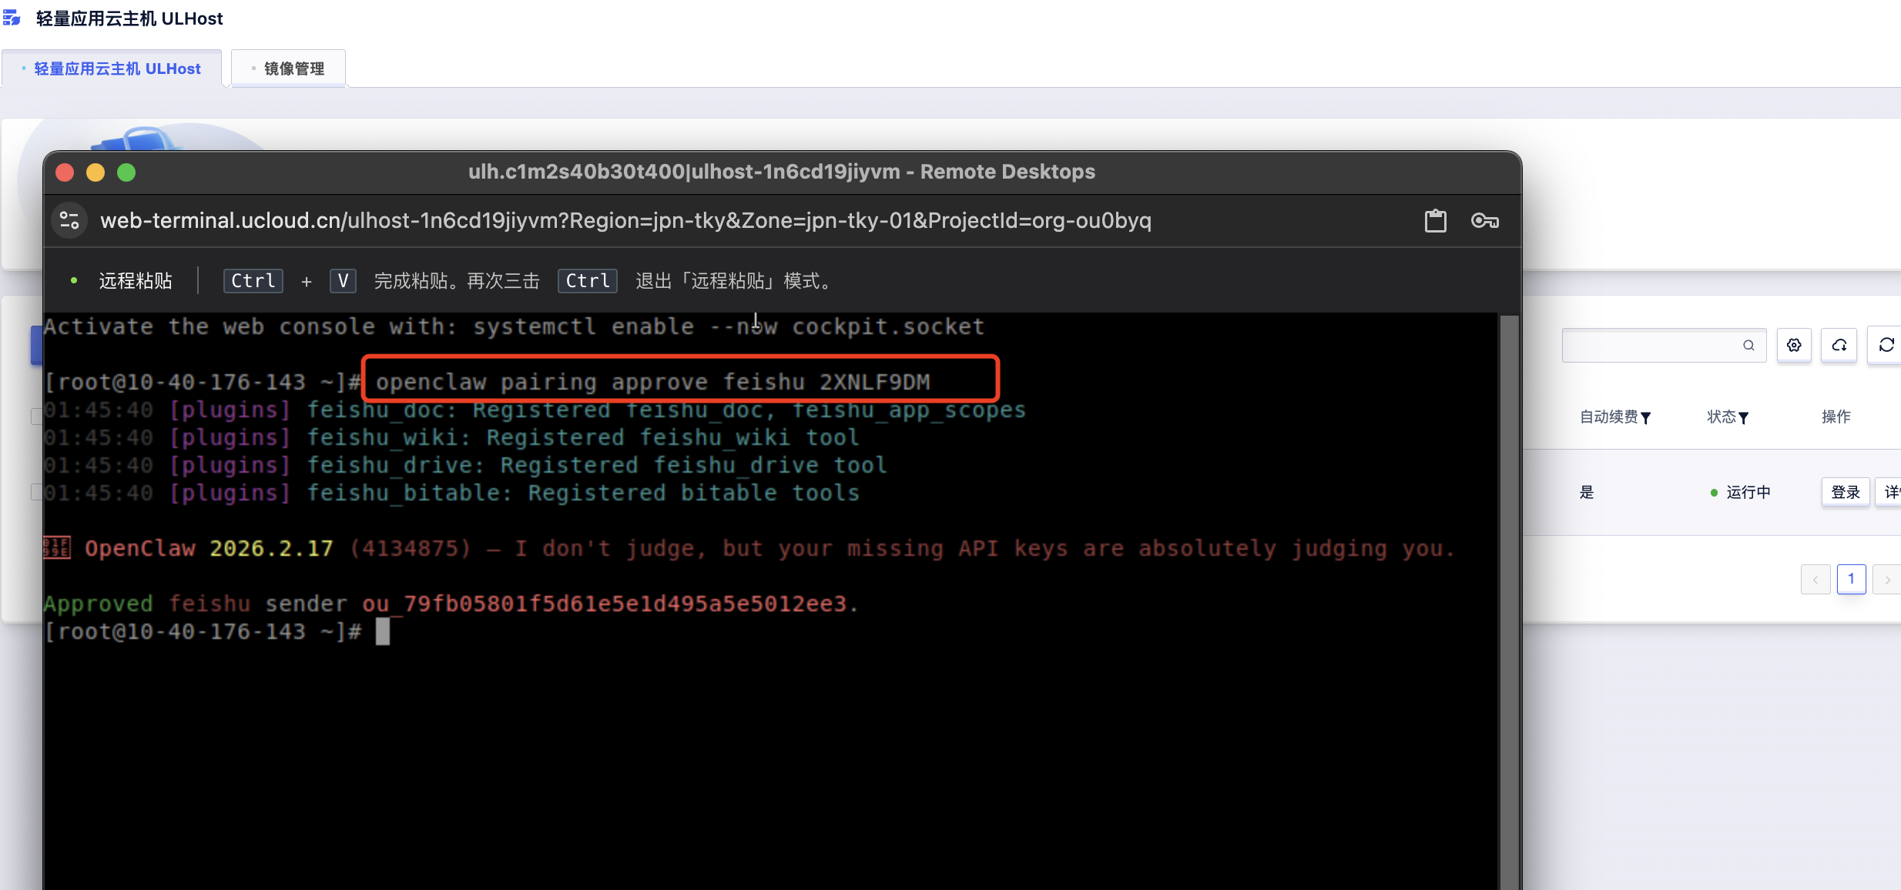
Task: Click the ULHost logo icon in header
Action: pos(12,18)
